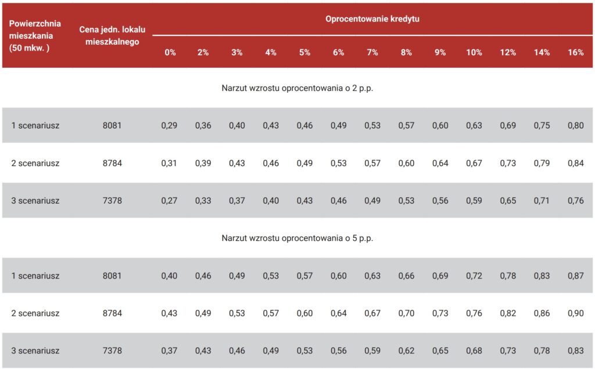This screenshot has width=595, height=369.
Task: Click the 0,84 value cell
Action: tap(575, 163)
